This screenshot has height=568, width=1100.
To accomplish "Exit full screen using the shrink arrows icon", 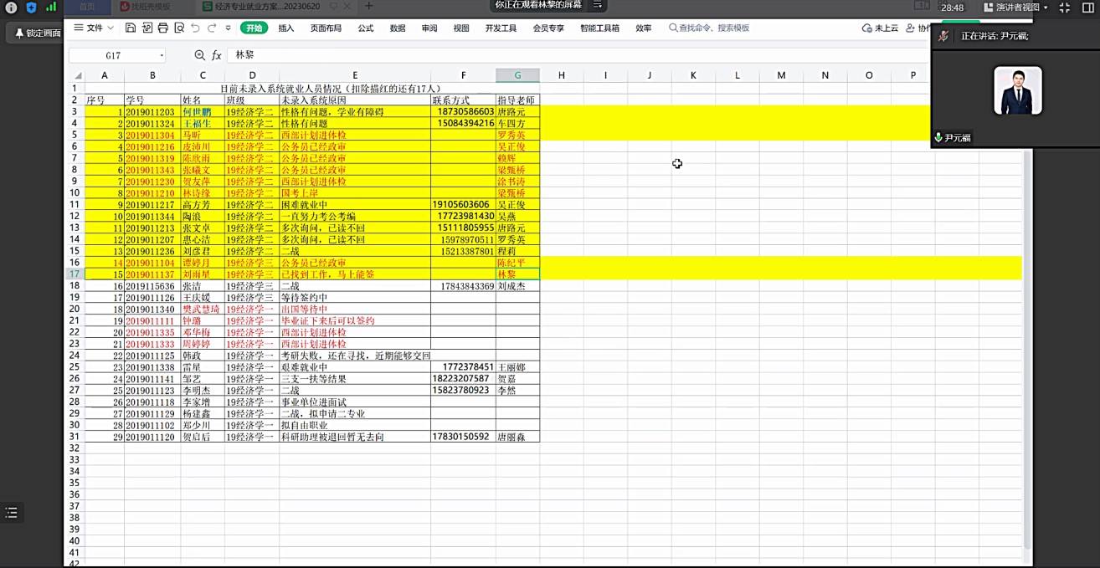I will [1065, 8].
